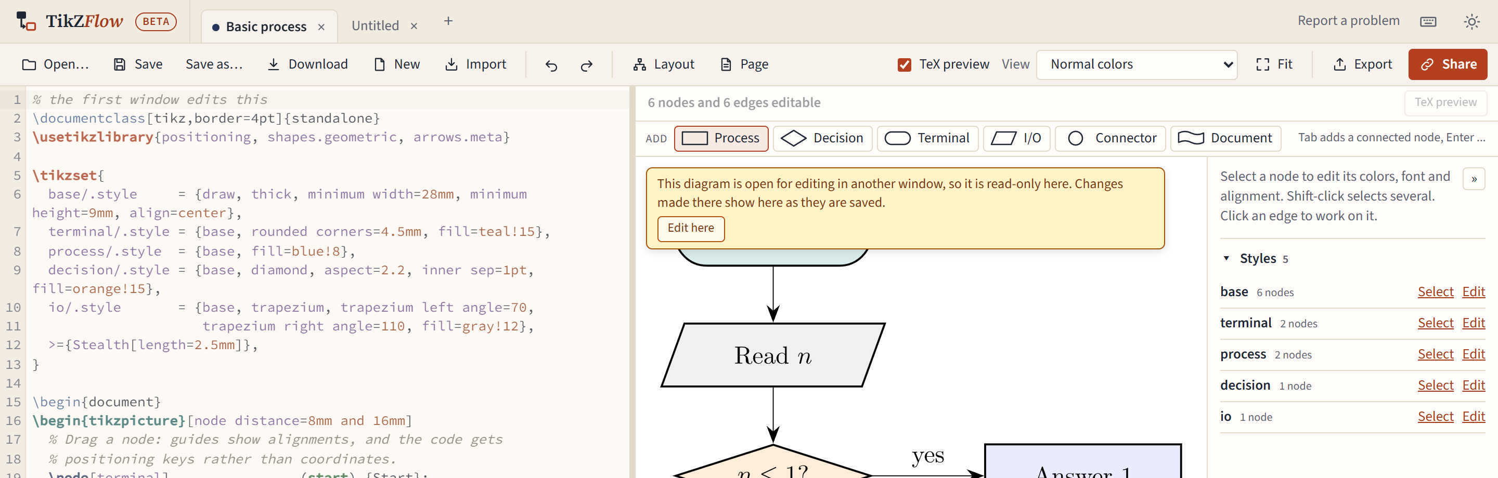
Task: Toggle the light theme sun icon
Action: coord(1472,21)
